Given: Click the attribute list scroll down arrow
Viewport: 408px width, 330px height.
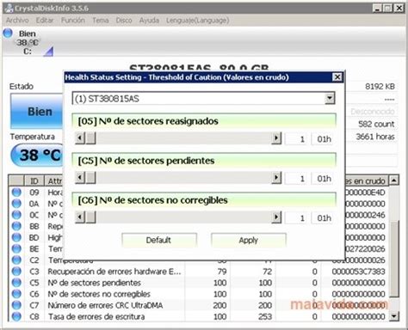Looking at the screenshot, I should click(x=394, y=316).
